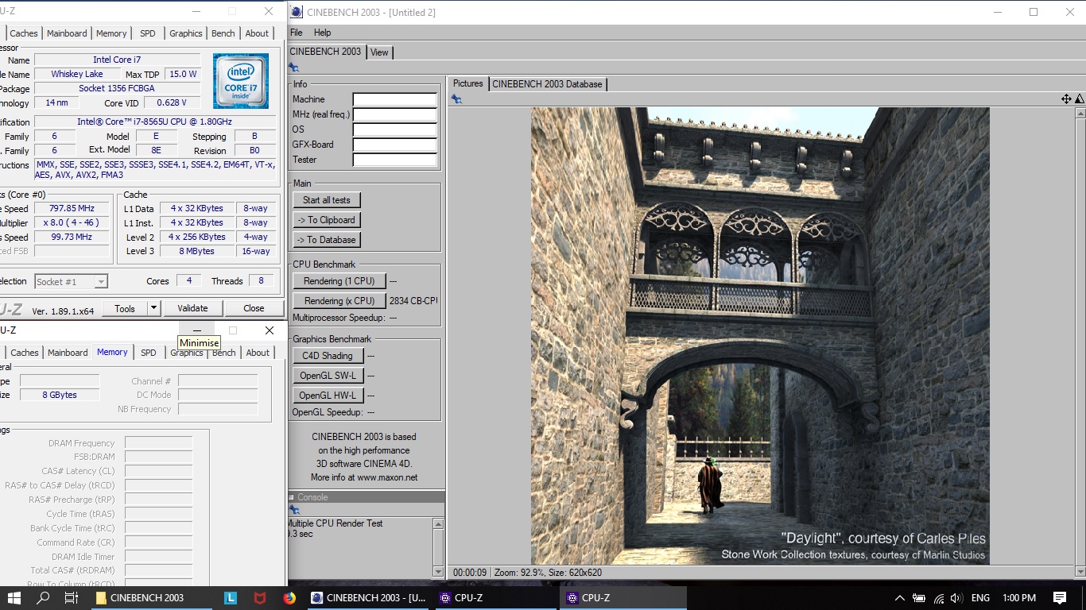The image size is (1086, 610).
Task: Click the pin icon below the CINEBENCH 2003 tab
Action: click(293, 68)
